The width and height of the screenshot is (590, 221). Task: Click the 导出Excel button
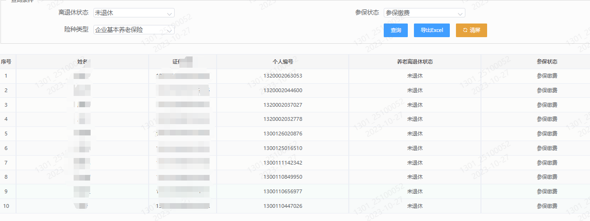click(x=432, y=30)
